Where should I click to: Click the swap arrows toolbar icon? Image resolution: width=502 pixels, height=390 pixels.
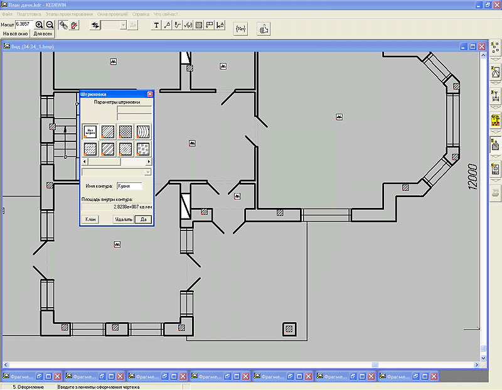tap(96, 25)
